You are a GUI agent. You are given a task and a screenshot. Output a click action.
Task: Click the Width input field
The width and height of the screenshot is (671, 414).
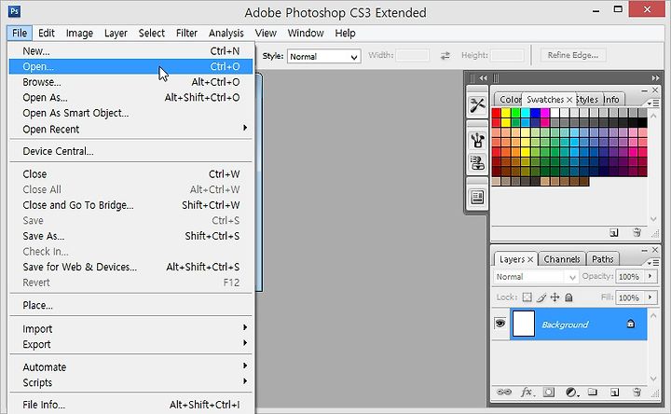(x=412, y=55)
